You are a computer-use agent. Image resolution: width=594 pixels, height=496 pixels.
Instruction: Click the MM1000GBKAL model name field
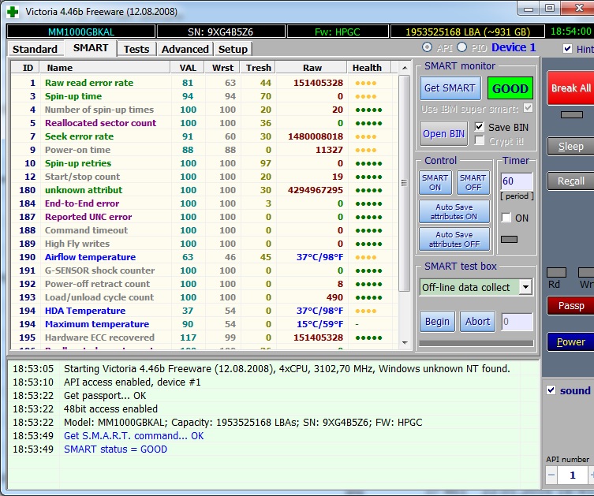[x=81, y=32]
